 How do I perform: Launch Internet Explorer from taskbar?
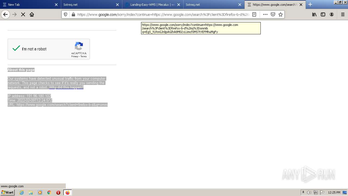tap(22, 192)
